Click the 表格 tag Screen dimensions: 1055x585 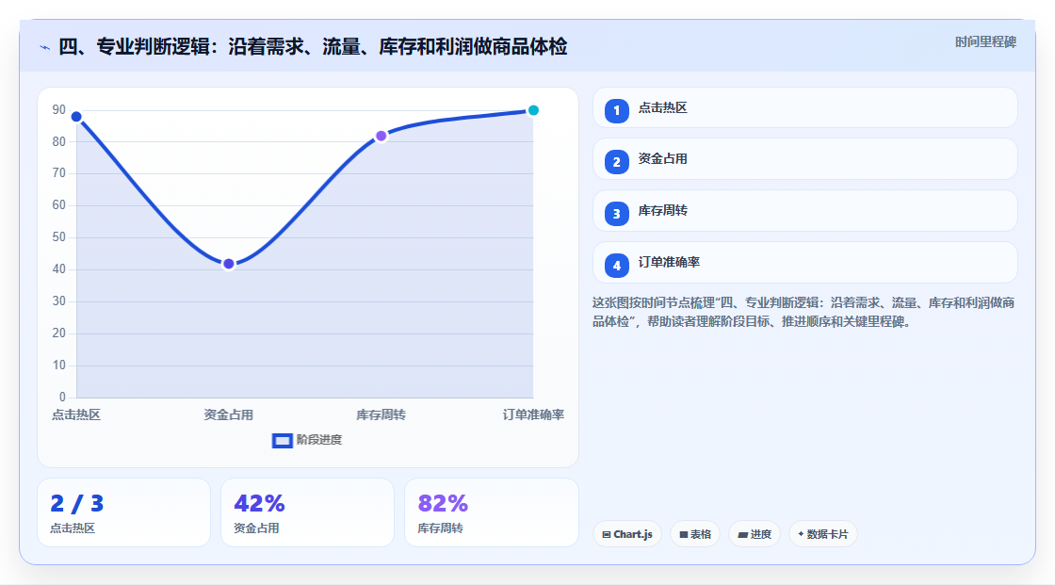click(695, 534)
